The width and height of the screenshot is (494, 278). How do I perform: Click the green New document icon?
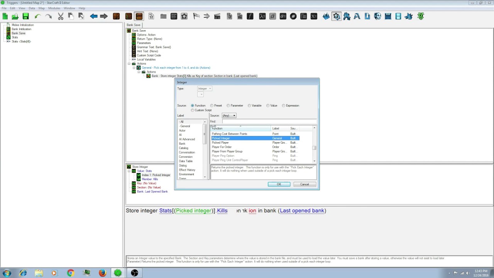click(x=5, y=16)
